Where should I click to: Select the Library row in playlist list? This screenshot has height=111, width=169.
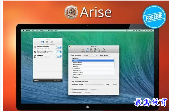[93, 58]
